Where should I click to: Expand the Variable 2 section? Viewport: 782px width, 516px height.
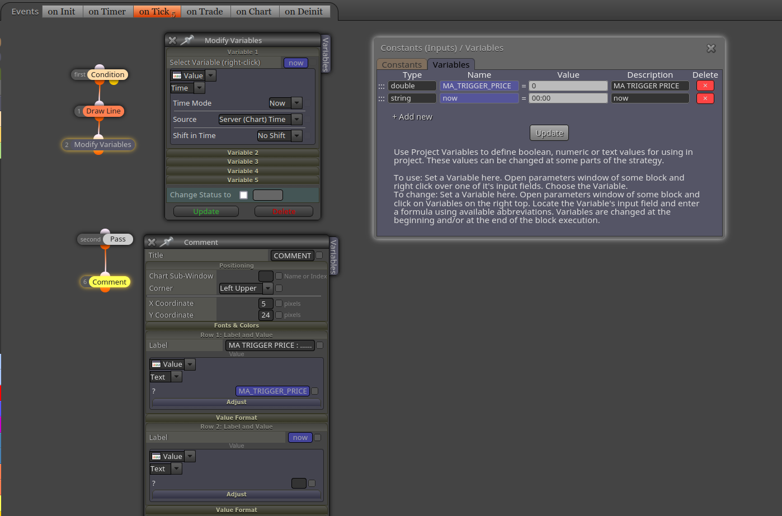[243, 153]
